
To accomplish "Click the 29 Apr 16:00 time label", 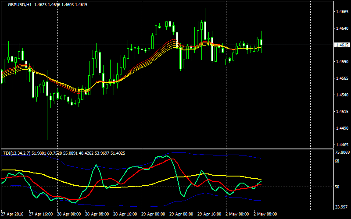I will [209, 214].
